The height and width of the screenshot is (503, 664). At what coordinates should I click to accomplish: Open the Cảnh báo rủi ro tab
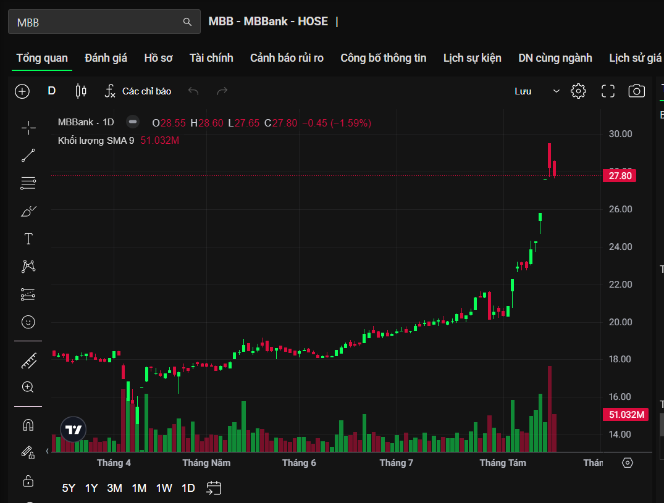(287, 58)
